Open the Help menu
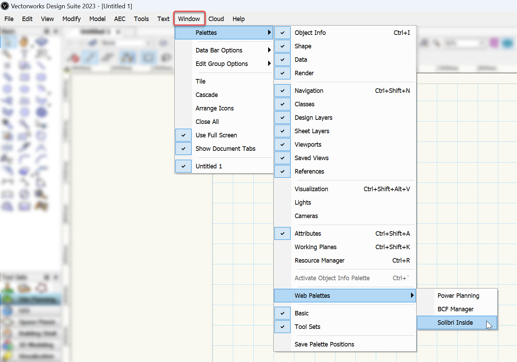 238,19
